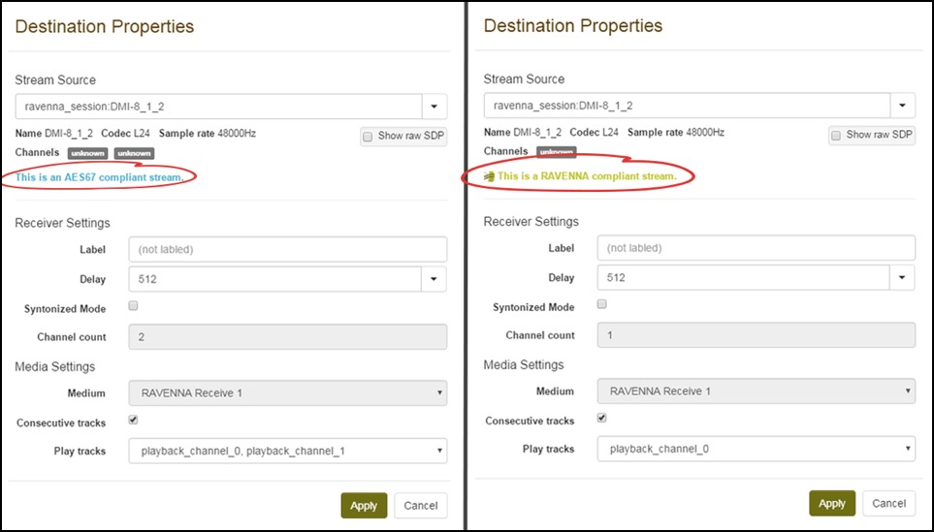Click 'This is a RAVENNA compliant stream.' text
The image size is (934, 532).
point(588,176)
